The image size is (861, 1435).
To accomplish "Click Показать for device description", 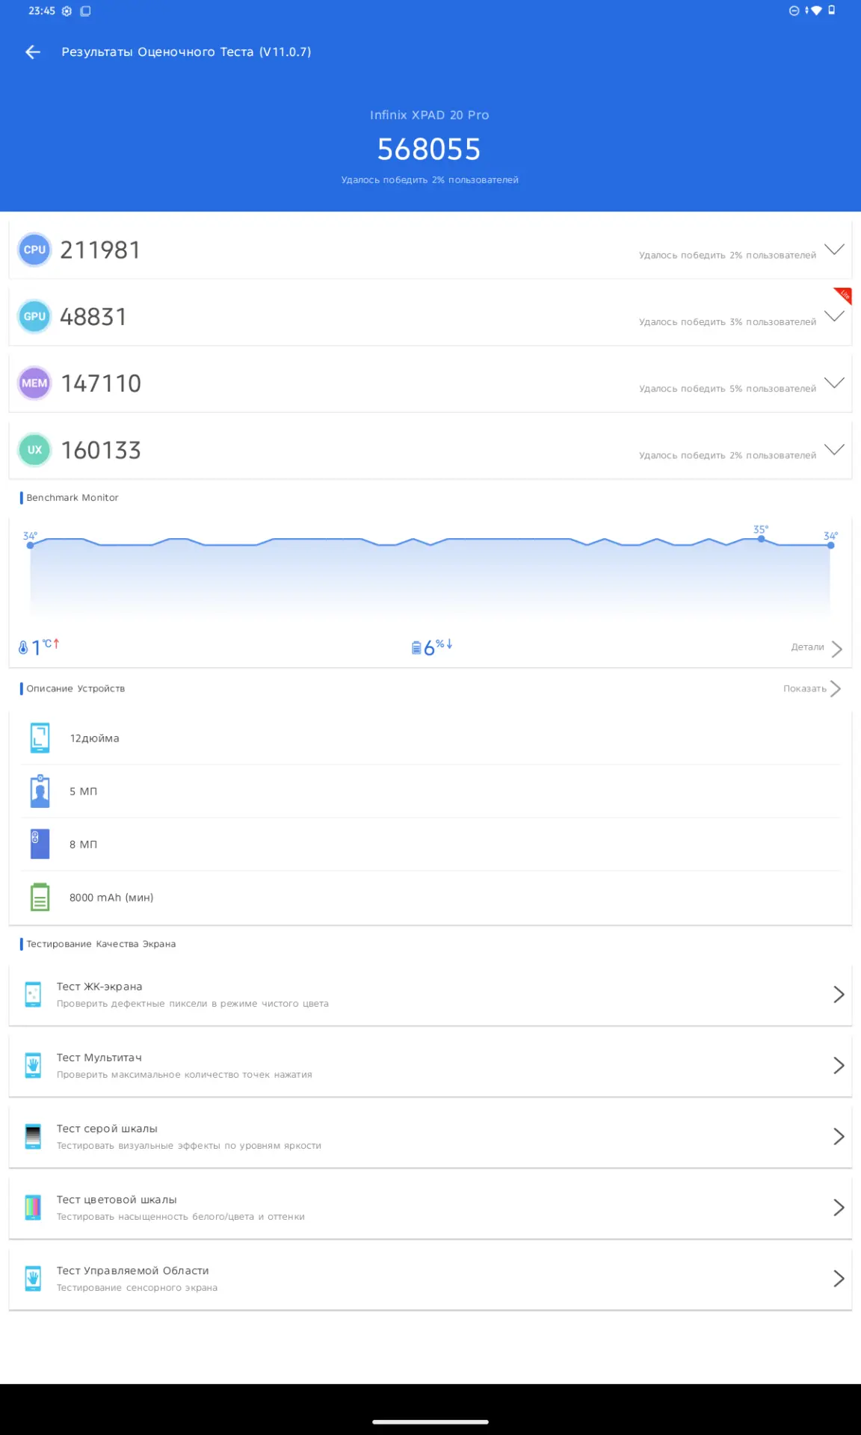I will coord(812,688).
